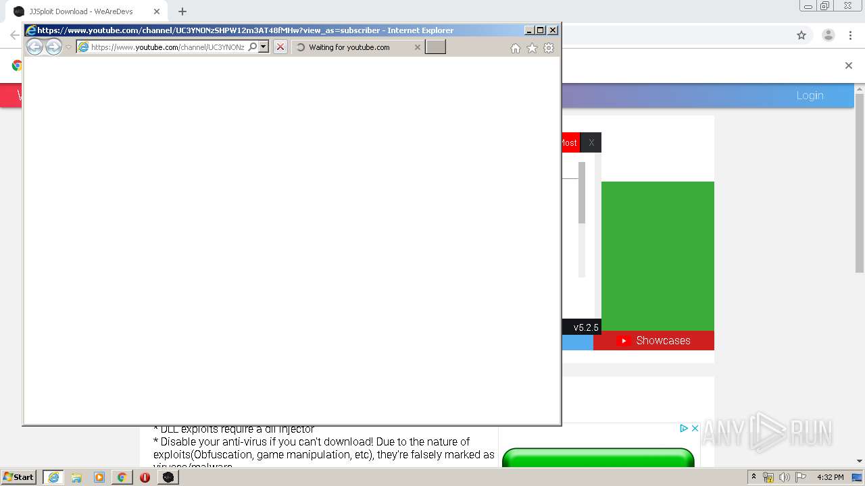The width and height of the screenshot is (865, 486).
Task: Open the Action Center flag icon
Action: coord(801,477)
